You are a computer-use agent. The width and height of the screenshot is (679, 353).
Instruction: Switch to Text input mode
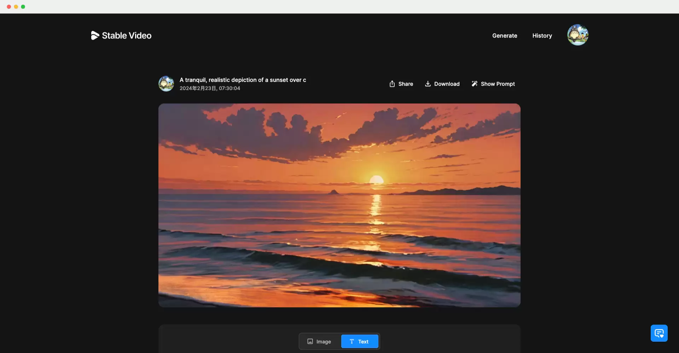tap(360, 342)
